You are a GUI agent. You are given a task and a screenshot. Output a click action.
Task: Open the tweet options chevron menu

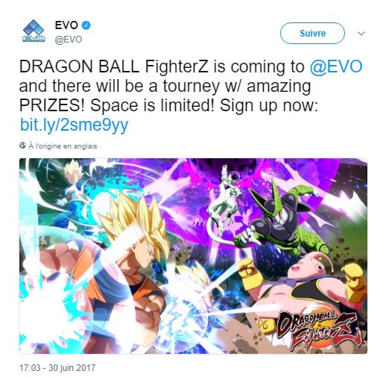[361, 34]
